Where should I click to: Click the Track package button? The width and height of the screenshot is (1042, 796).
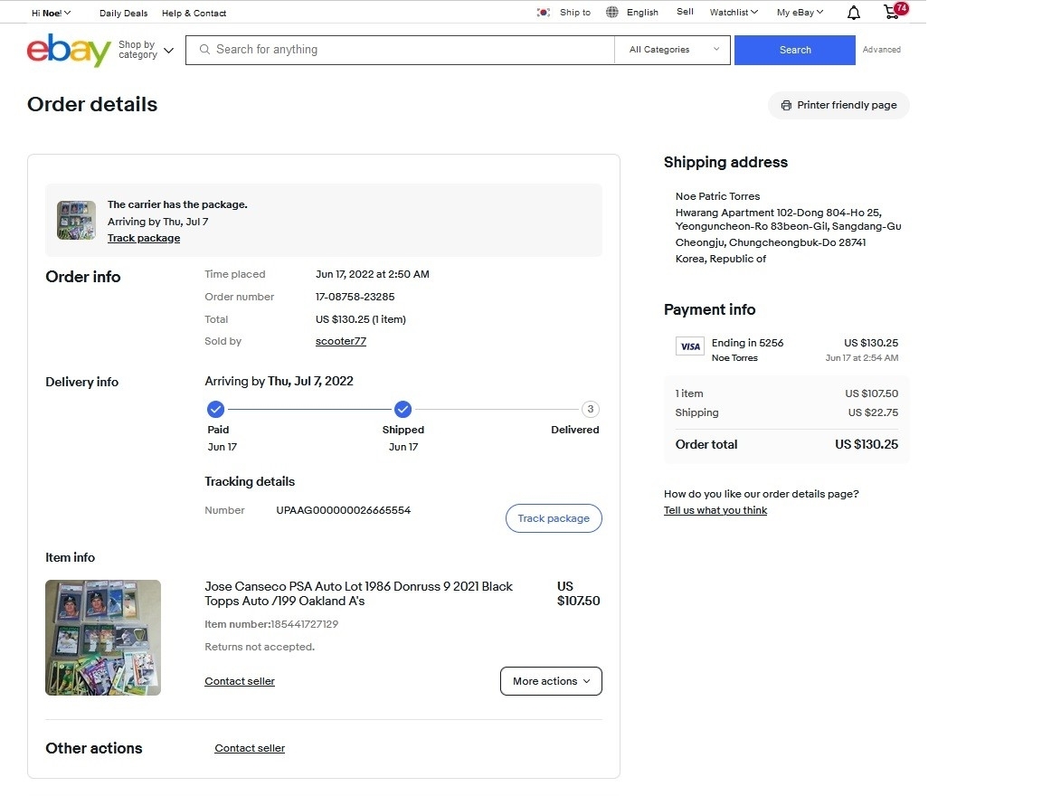pyautogui.click(x=554, y=518)
